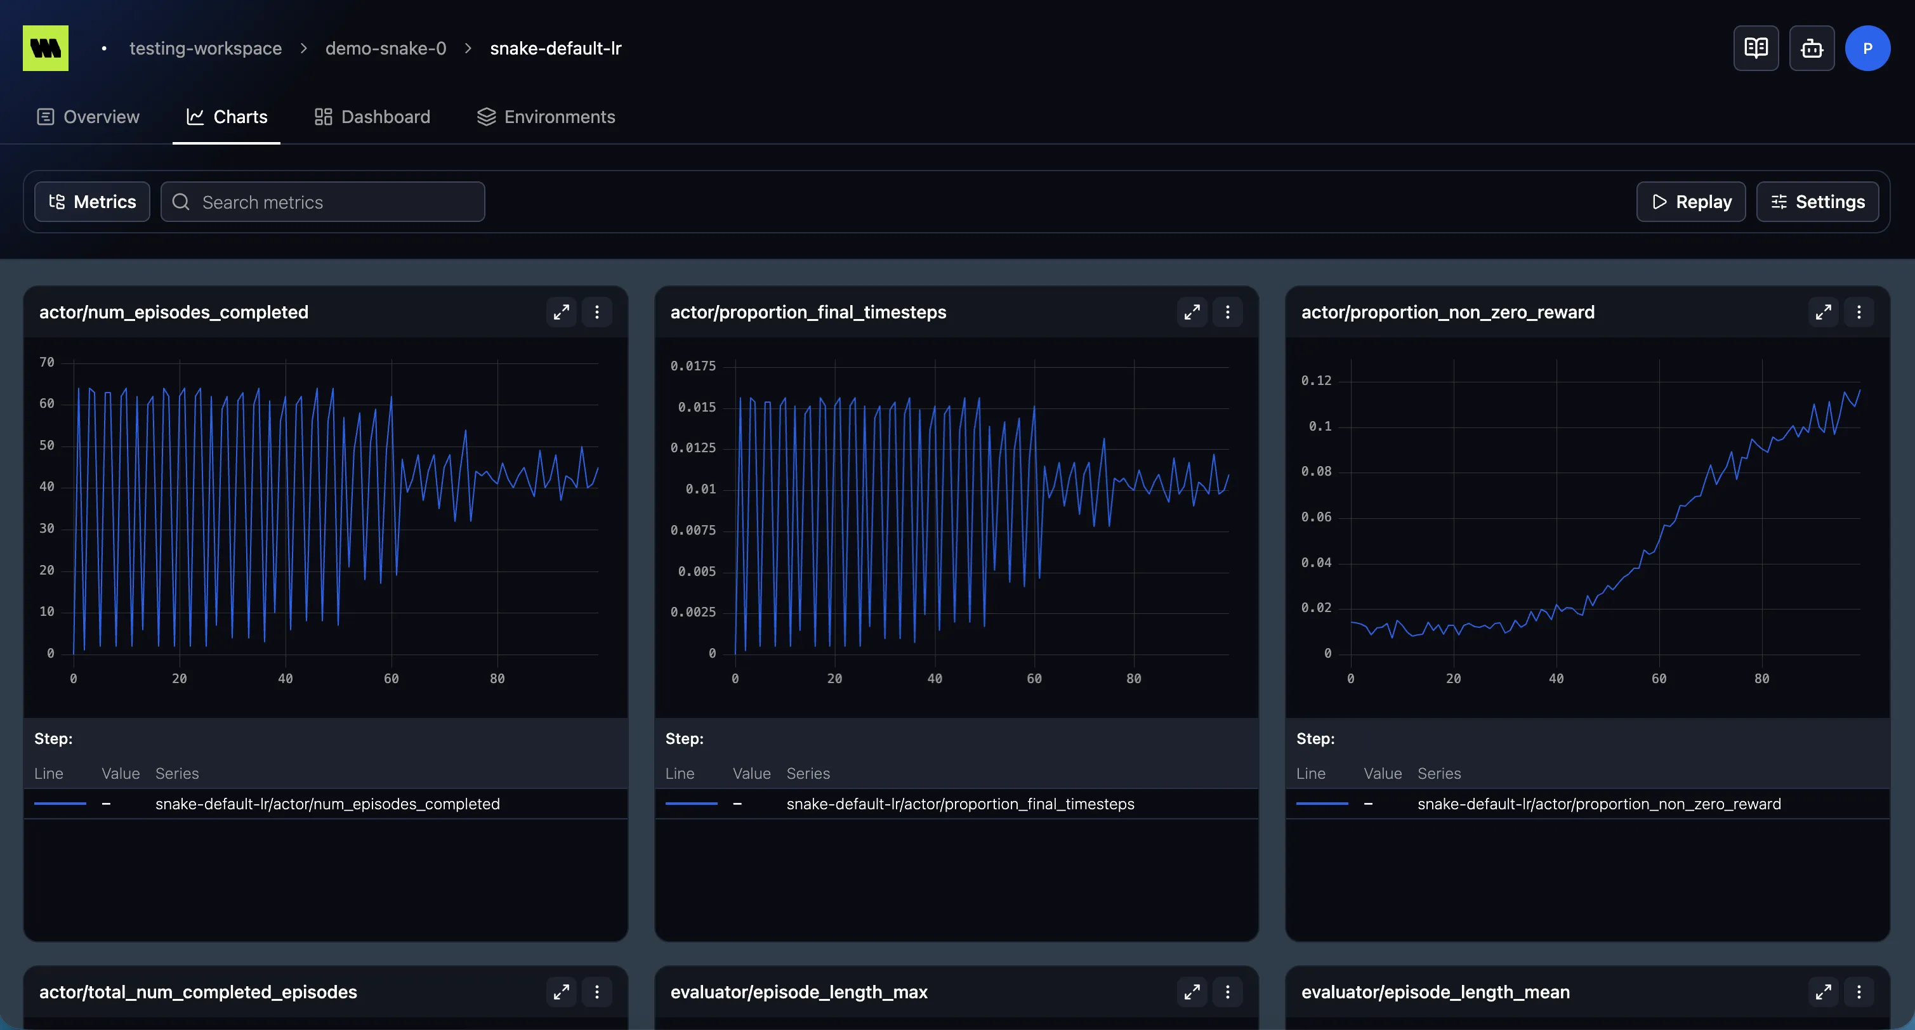Select series snake-default-lr/actor/proportion_non_zero_reward row

(x=1587, y=804)
